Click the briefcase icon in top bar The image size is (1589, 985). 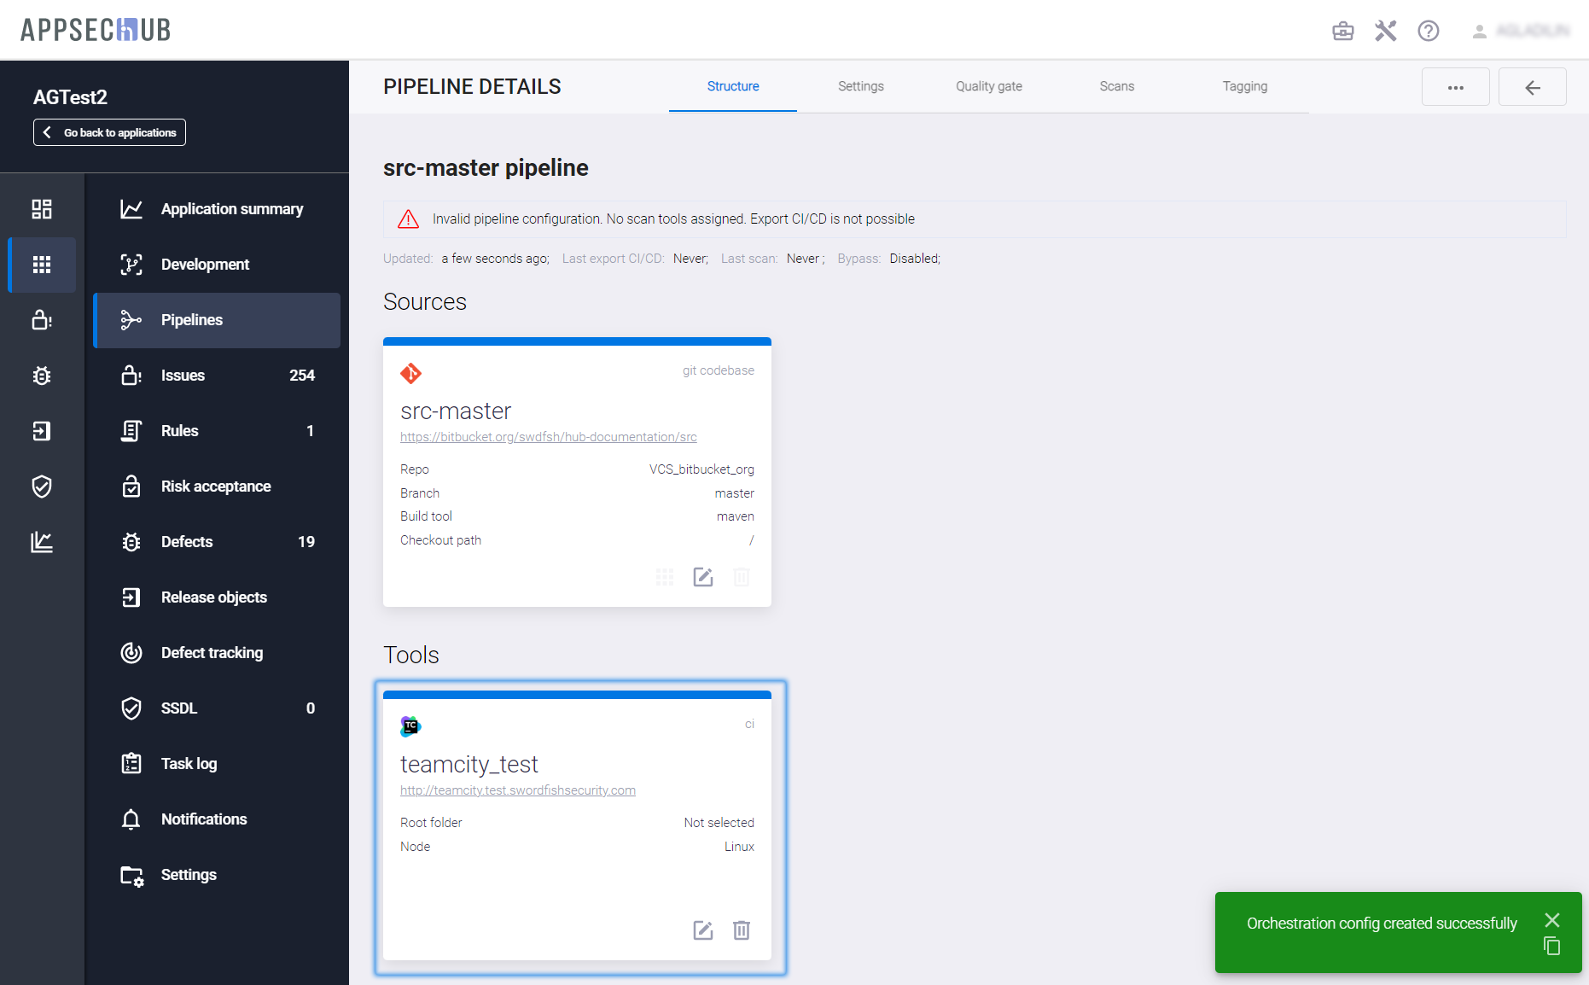pyautogui.click(x=1342, y=32)
